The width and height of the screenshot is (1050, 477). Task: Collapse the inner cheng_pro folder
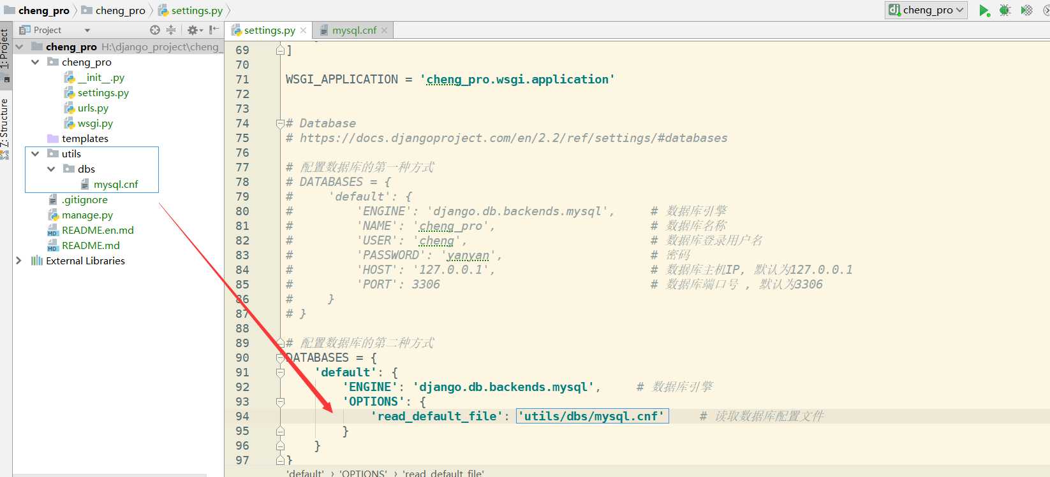[x=35, y=62]
